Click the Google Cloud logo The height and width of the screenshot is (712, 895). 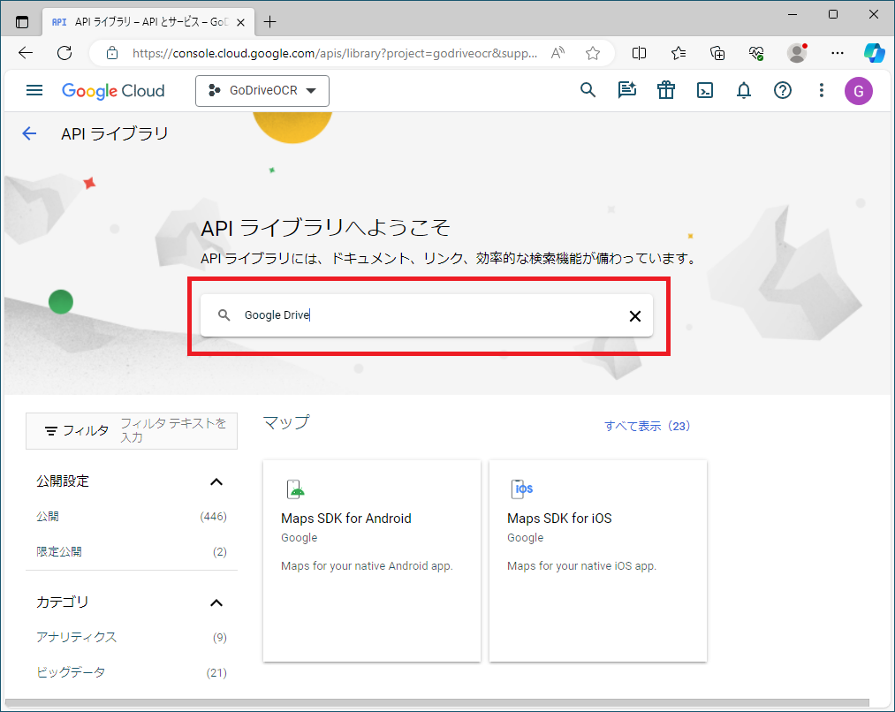[113, 91]
